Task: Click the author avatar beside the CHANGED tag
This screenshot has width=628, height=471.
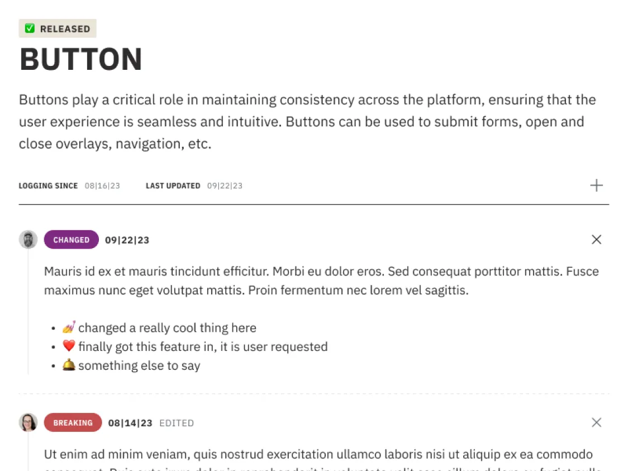Action: pyautogui.click(x=28, y=240)
